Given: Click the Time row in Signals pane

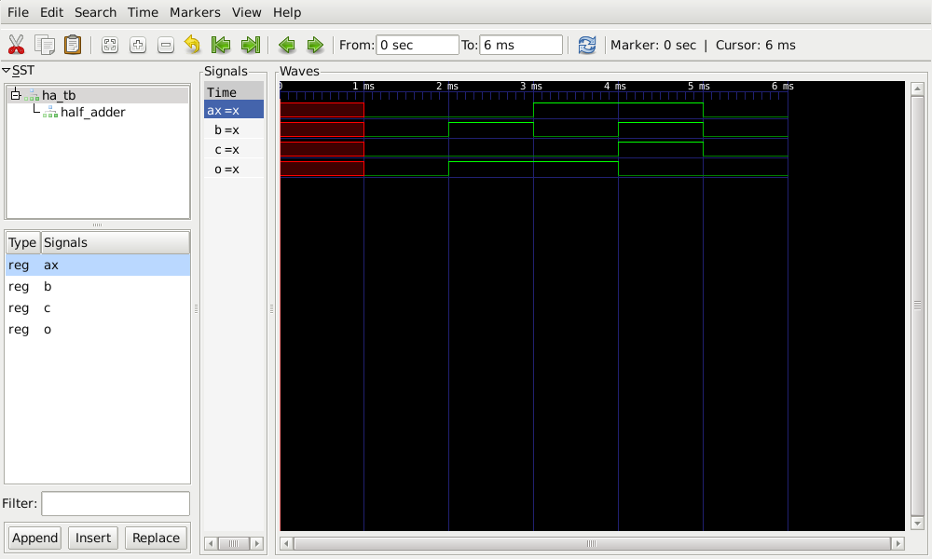Looking at the screenshot, I should tap(234, 91).
